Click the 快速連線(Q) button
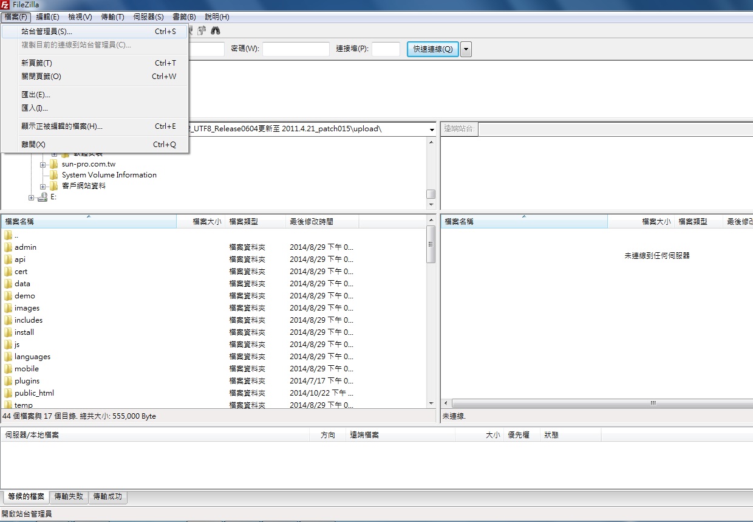This screenshot has width=753, height=522. point(433,49)
